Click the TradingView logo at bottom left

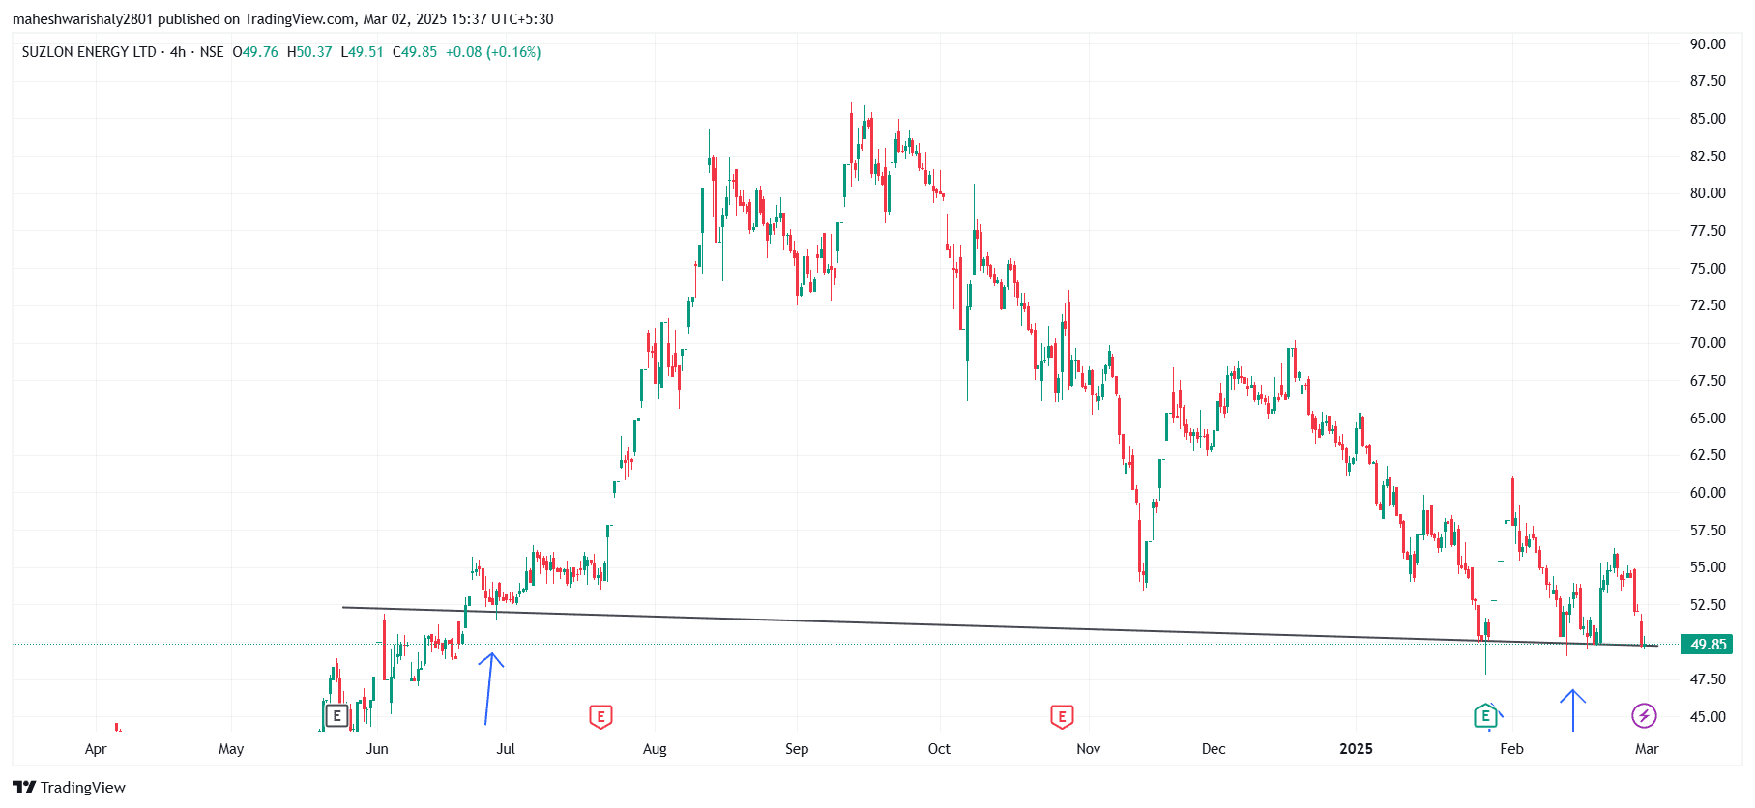click(x=69, y=787)
